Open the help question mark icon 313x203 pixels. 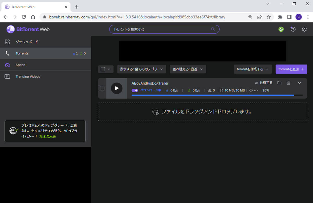(x=293, y=29)
